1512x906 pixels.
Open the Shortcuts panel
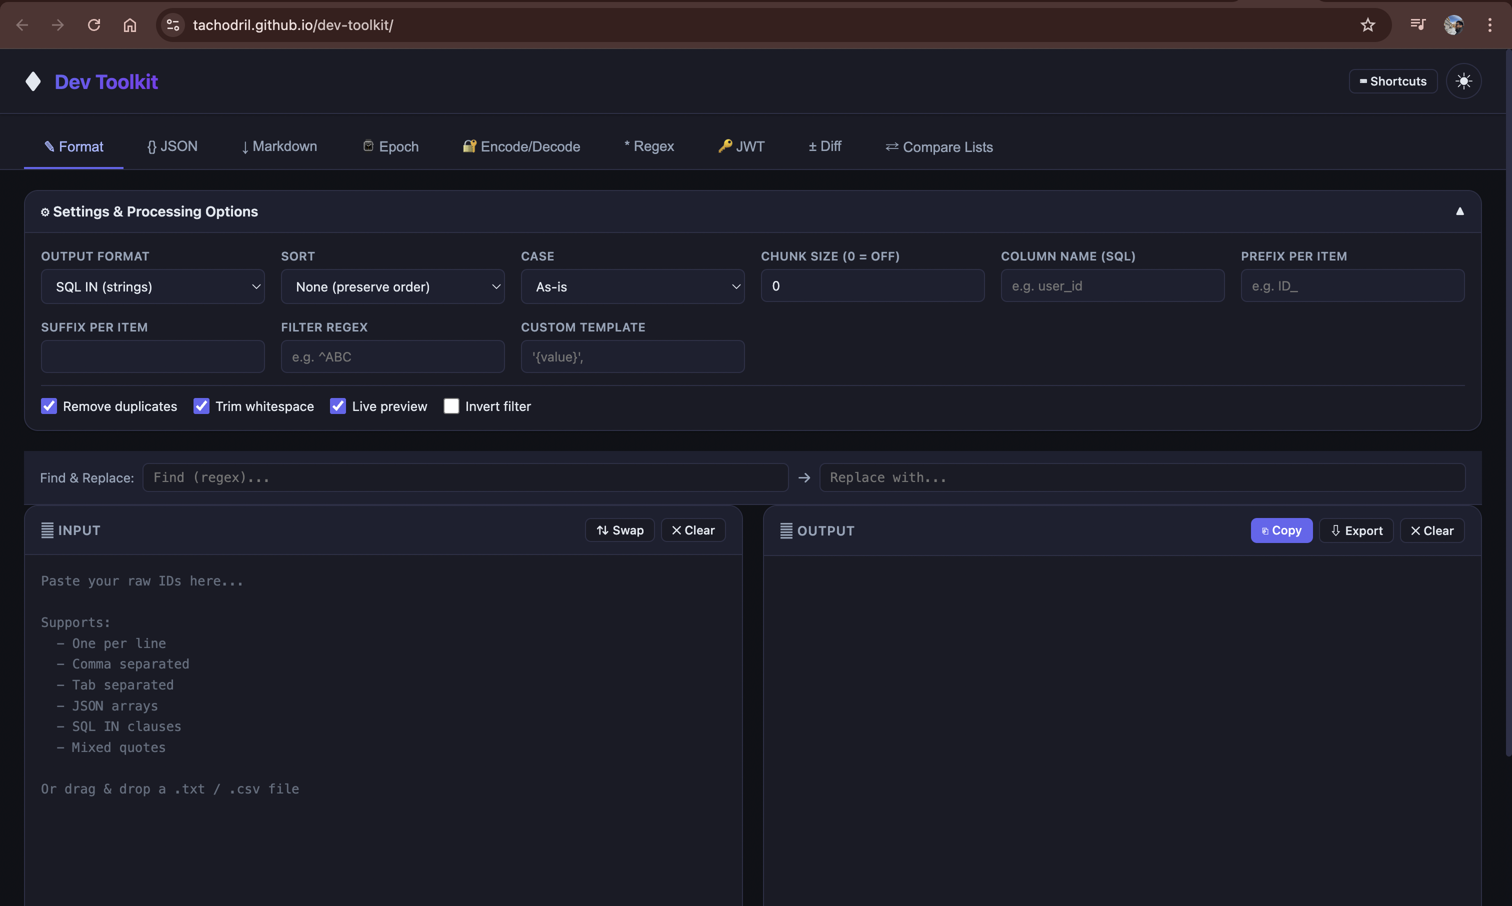click(1393, 81)
